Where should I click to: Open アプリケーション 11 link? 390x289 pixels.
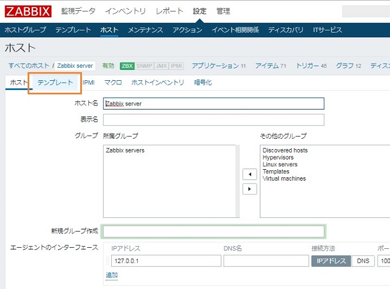point(219,66)
